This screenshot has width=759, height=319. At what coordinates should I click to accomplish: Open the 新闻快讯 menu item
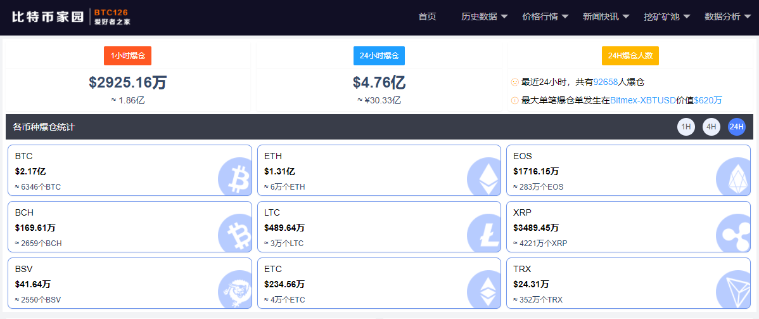tap(601, 16)
